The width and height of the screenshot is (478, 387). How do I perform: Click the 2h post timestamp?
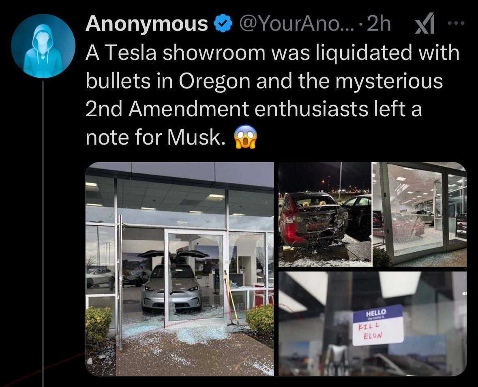(379, 24)
